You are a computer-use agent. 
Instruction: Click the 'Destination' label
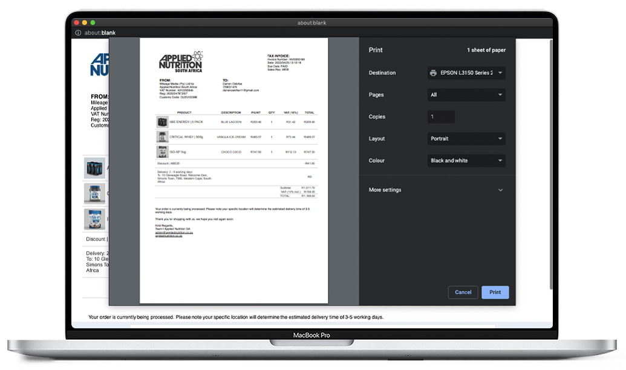[x=382, y=73]
